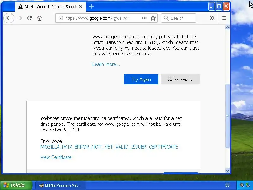Click the scrollbar up arrow
The width and height of the screenshot is (253, 190).
[227, 28]
